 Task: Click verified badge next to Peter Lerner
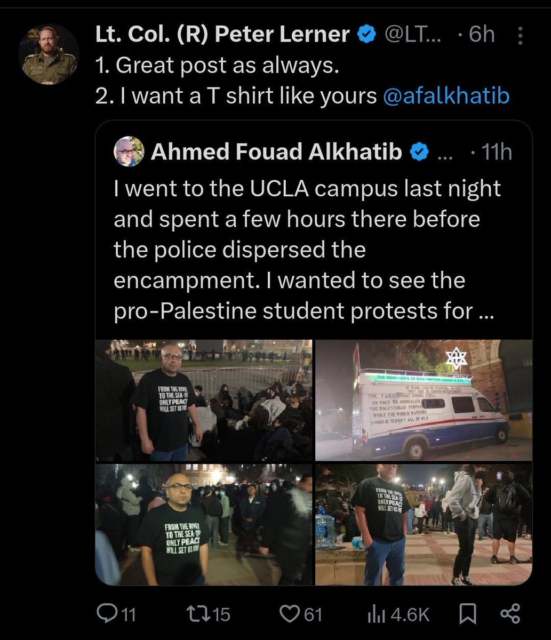pyautogui.click(x=366, y=35)
